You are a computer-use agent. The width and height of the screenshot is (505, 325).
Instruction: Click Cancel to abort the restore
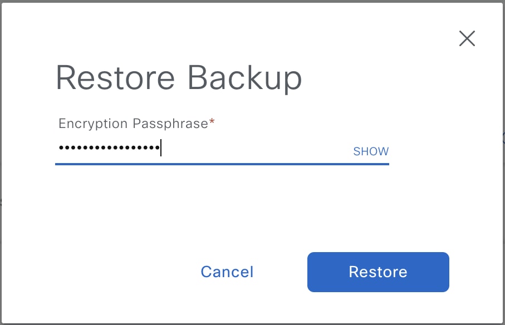(227, 272)
